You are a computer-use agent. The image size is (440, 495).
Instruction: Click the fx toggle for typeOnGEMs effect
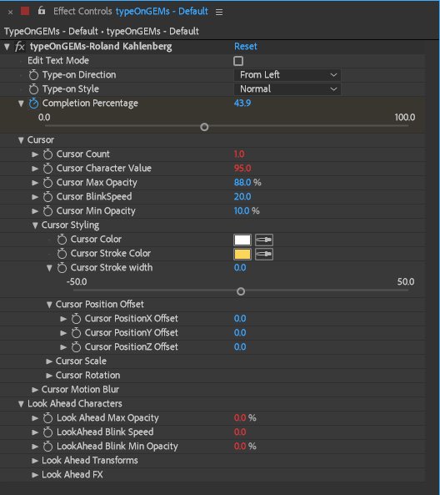point(19,47)
